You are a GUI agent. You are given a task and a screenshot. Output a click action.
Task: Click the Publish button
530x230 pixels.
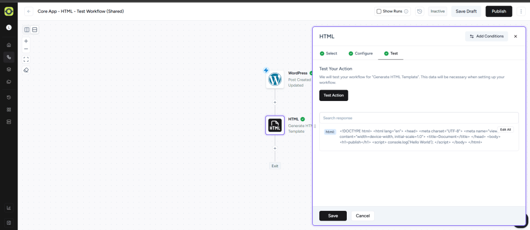pos(498,11)
